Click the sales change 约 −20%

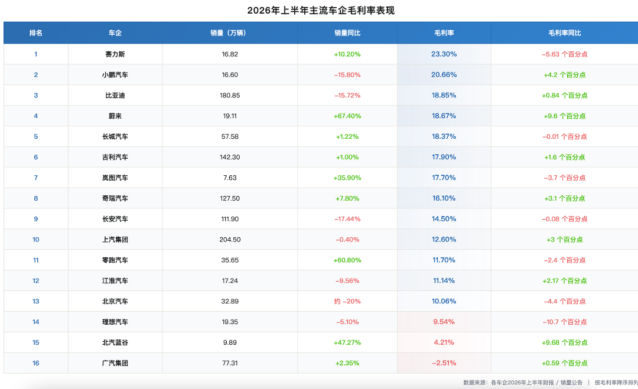[347, 301]
